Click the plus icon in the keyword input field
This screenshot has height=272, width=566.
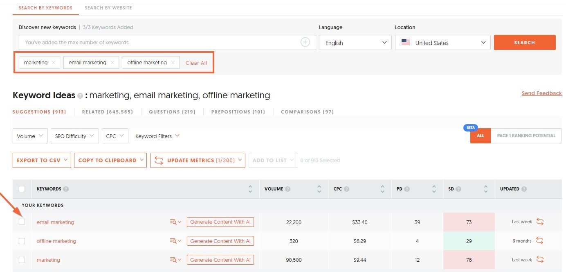[x=305, y=42]
